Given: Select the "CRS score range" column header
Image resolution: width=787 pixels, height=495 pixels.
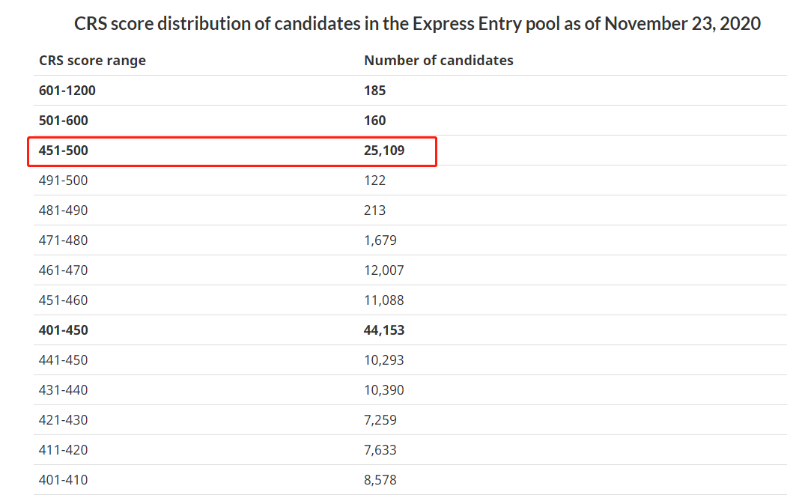Looking at the screenshot, I should [92, 61].
